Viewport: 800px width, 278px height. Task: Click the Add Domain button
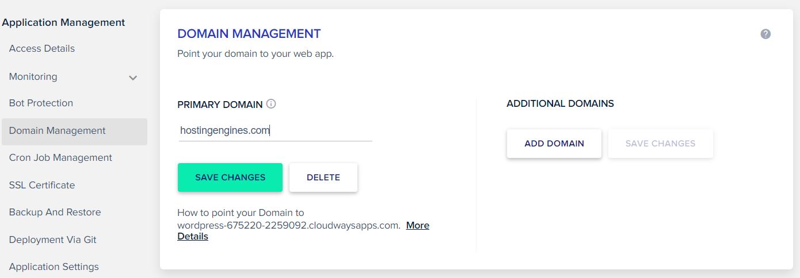(554, 144)
